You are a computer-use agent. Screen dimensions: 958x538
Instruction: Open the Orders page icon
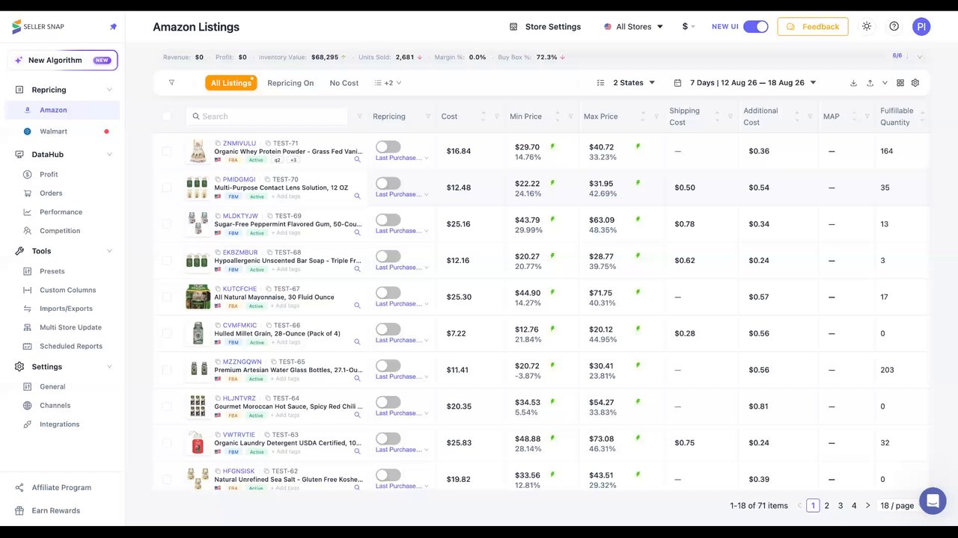[x=28, y=193]
